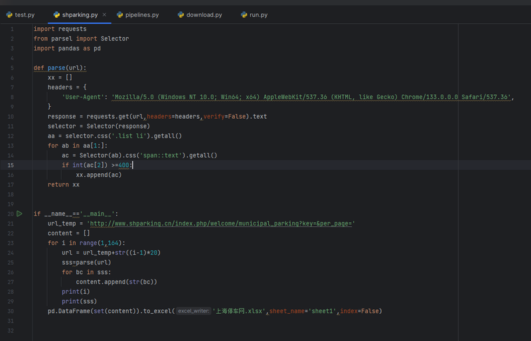This screenshot has width=531, height=341.
Task: Click line number 15 in the gutter
Action: pyautogui.click(x=11, y=165)
